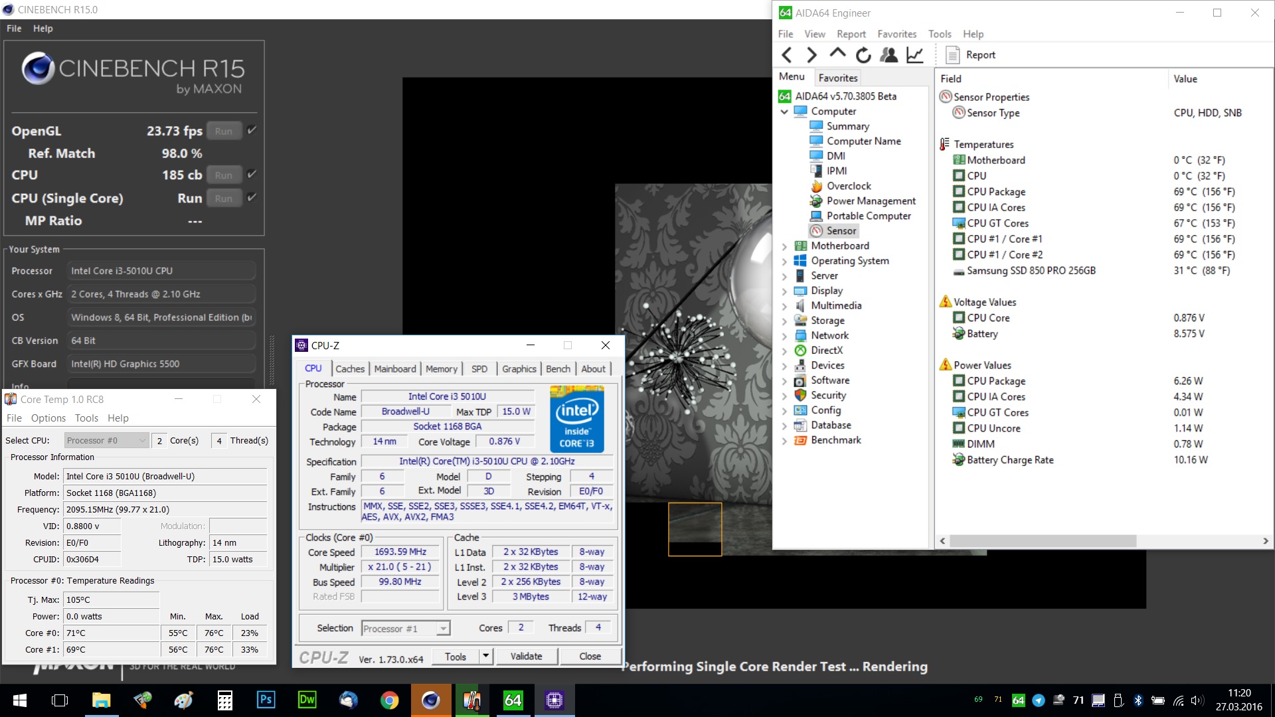Screen dimensions: 1275x717
Task: Expand Network node in AIDA64 tree
Action: pyautogui.click(x=784, y=336)
